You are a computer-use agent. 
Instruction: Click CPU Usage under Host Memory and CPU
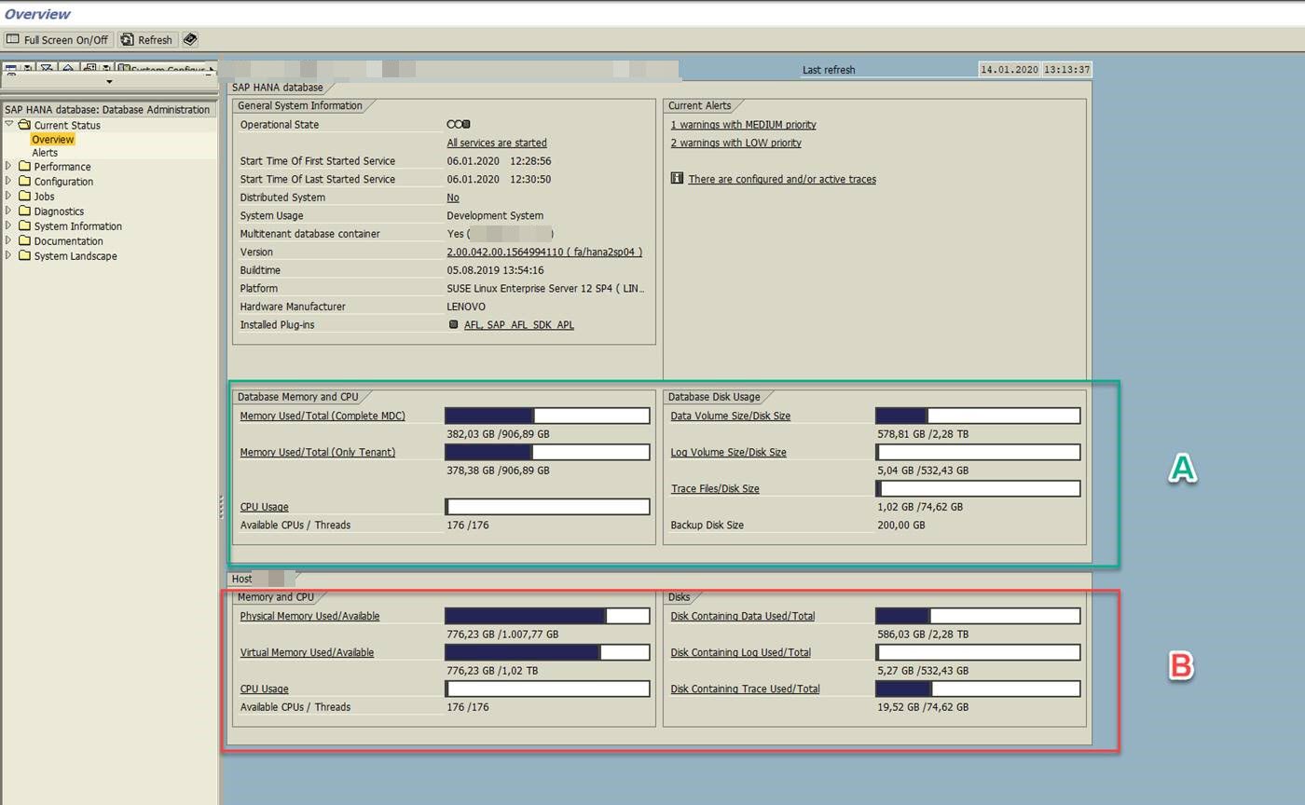pyautogui.click(x=264, y=689)
